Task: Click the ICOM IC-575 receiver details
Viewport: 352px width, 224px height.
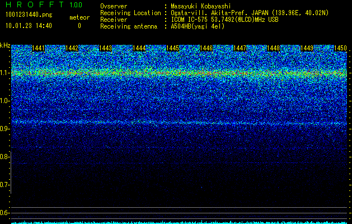Action: coord(225,20)
